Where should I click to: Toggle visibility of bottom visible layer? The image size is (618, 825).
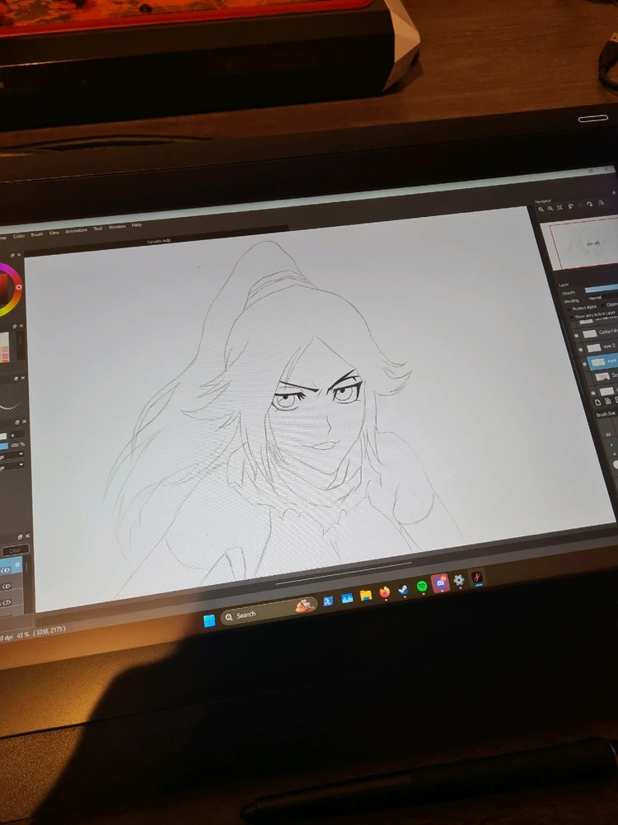tap(593, 393)
